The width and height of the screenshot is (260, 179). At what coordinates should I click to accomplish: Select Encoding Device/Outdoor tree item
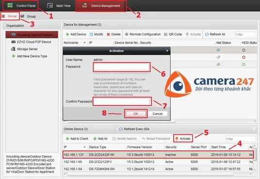pyautogui.click(x=32, y=34)
